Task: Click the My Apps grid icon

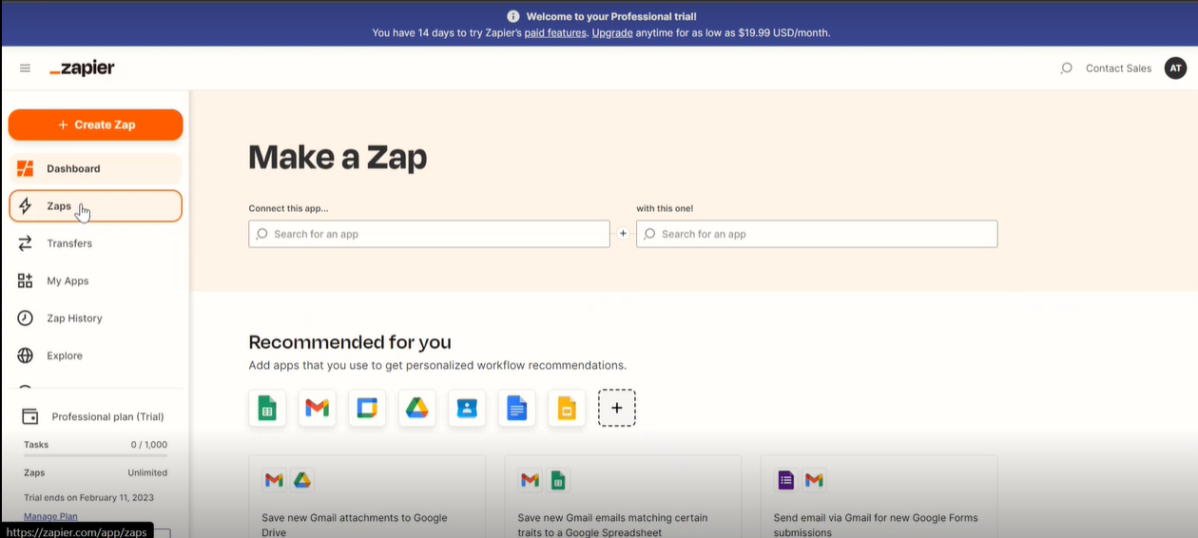Action: tap(26, 280)
